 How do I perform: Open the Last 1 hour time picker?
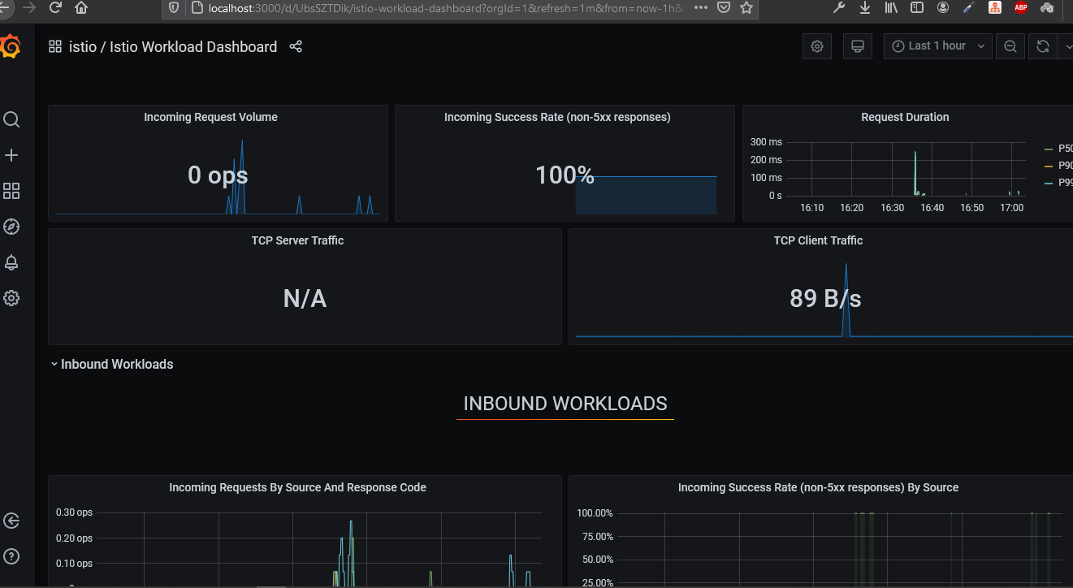(938, 46)
